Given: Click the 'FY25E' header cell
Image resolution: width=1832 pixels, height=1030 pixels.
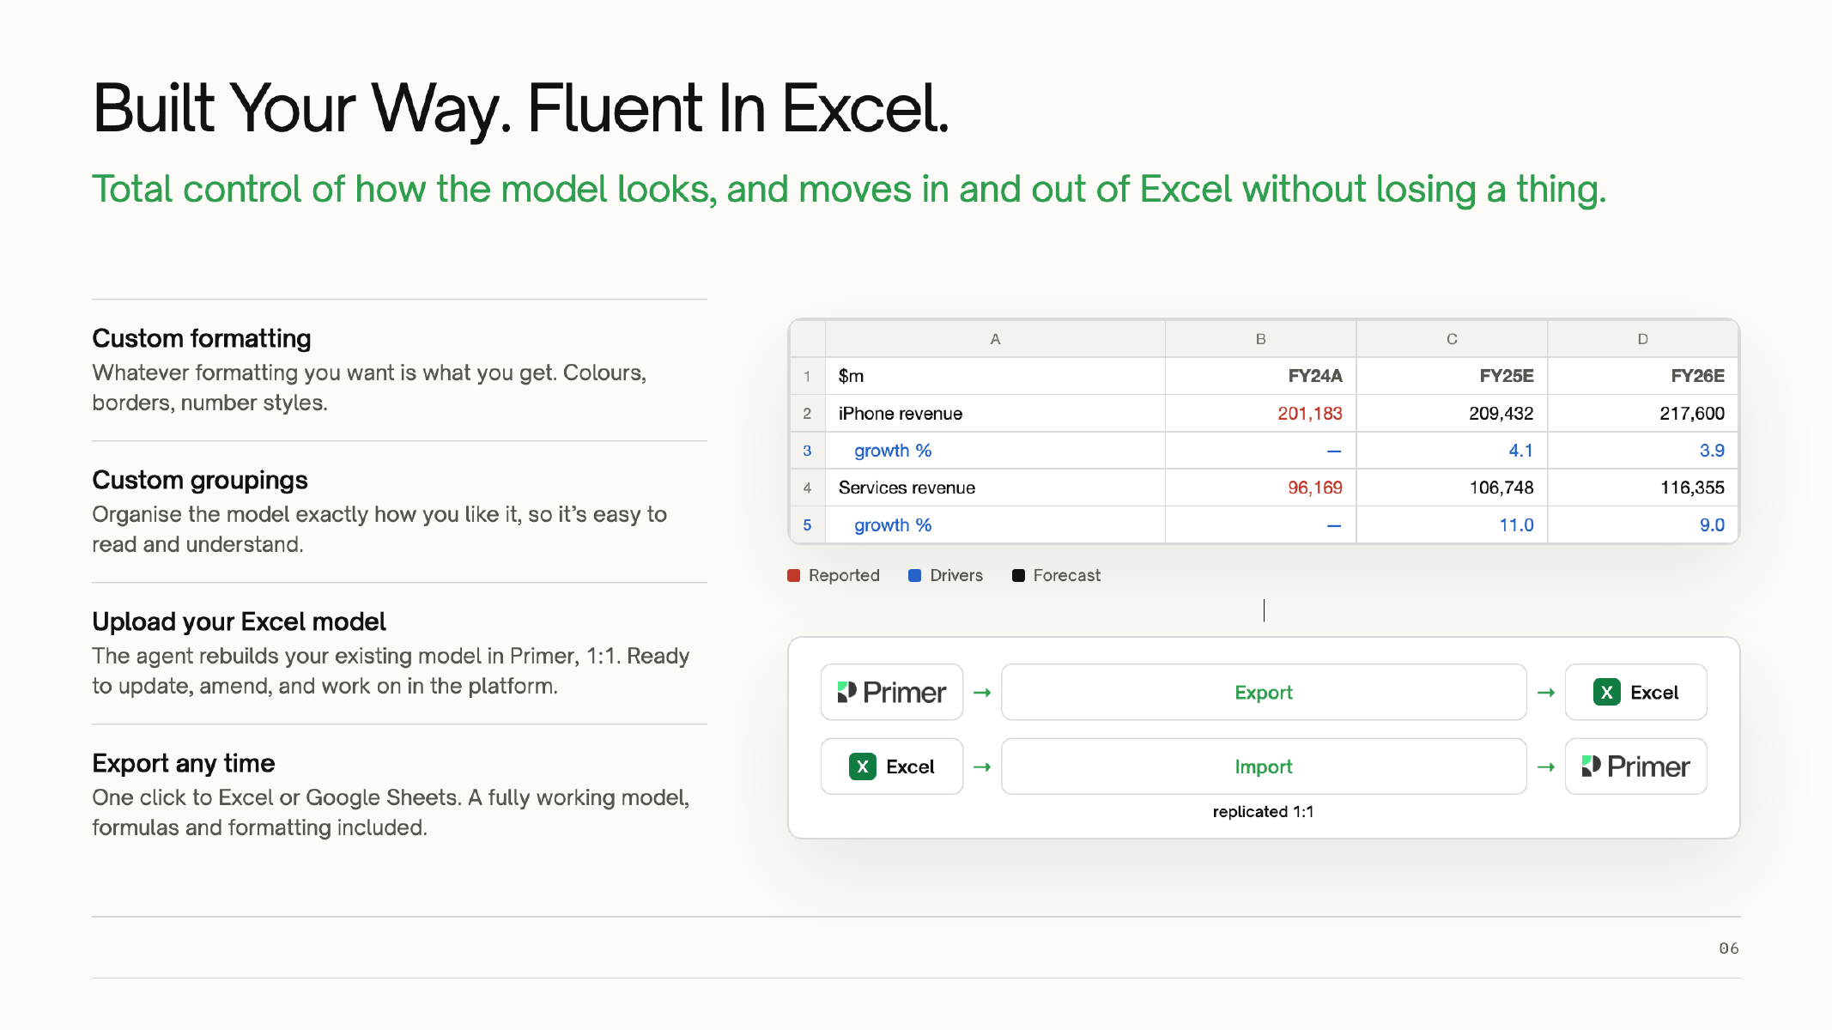Looking at the screenshot, I should 1452,376.
